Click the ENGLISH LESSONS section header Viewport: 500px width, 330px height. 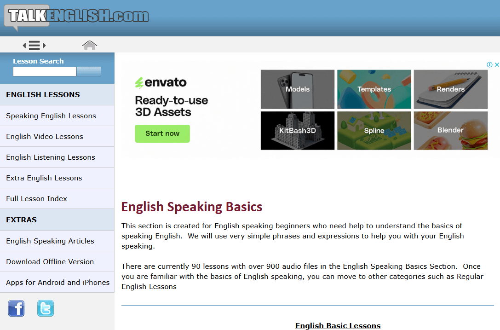coord(57,94)
